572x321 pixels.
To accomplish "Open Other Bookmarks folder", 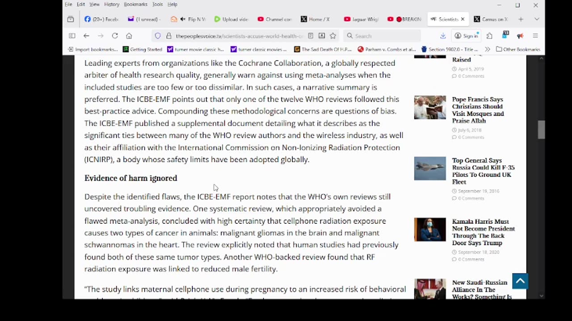I will [518, 49].
